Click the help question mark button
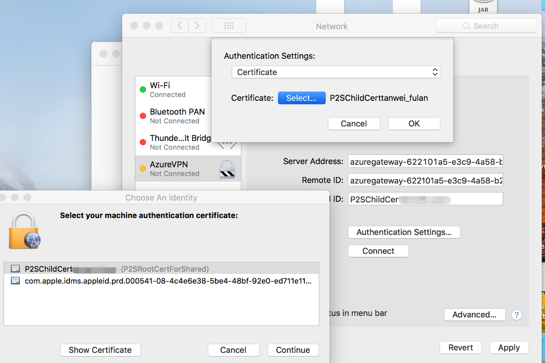The width and height of the screenshot is (545, 363). coord(516,315)
